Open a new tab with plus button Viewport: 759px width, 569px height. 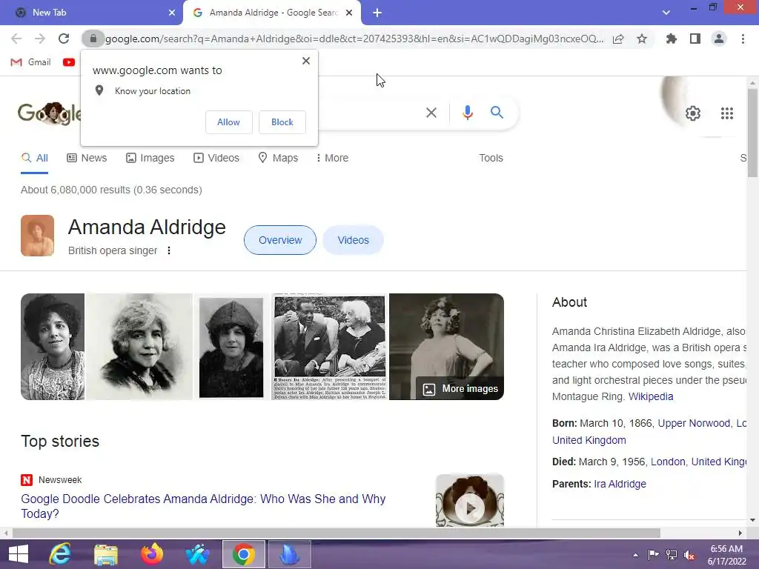(x=377, y=13)
